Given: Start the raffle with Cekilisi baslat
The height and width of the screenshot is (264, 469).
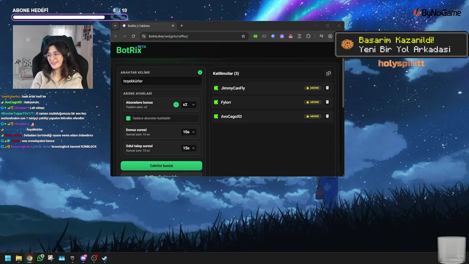Looking at the screenshot, I should click(x=161, y=166).
